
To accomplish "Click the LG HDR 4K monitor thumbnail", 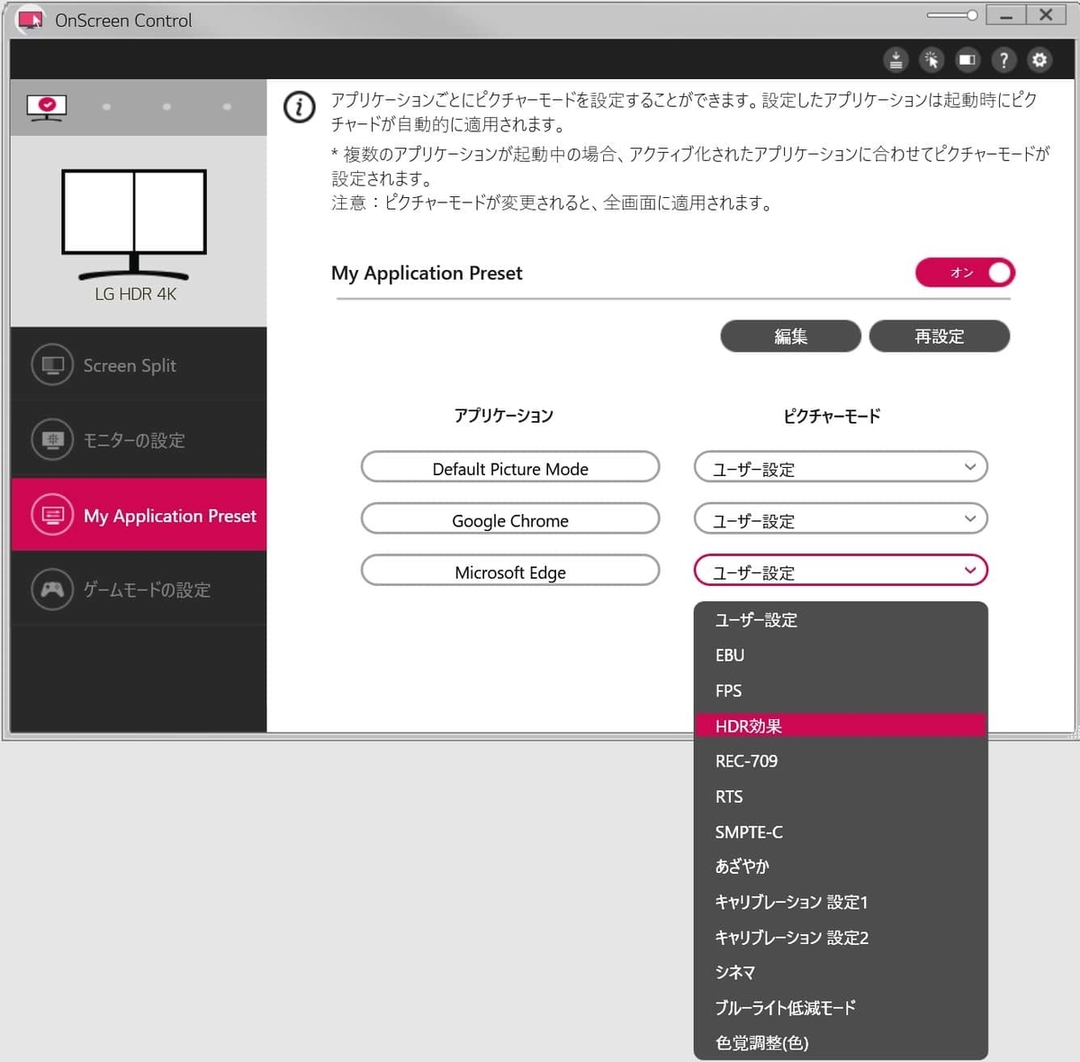I will coord(134,225).
